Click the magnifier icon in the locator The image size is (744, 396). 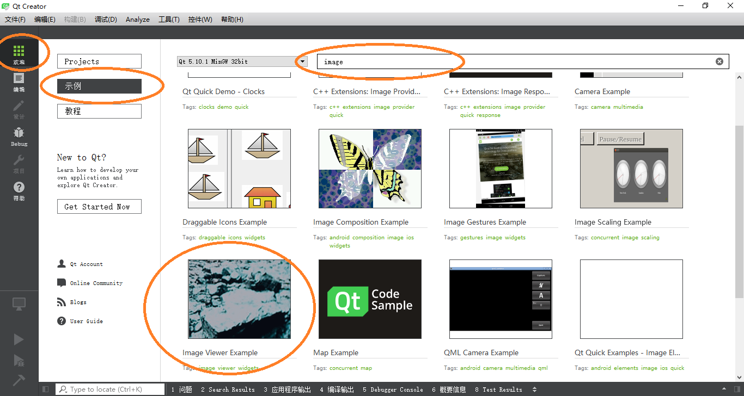coord(63,389)
